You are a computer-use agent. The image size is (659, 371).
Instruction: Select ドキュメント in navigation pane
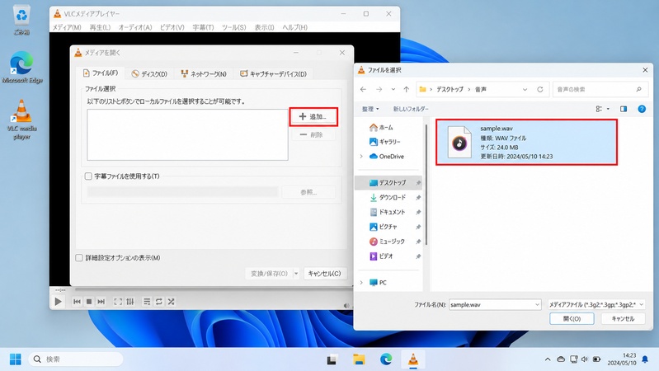click(388, 212)
